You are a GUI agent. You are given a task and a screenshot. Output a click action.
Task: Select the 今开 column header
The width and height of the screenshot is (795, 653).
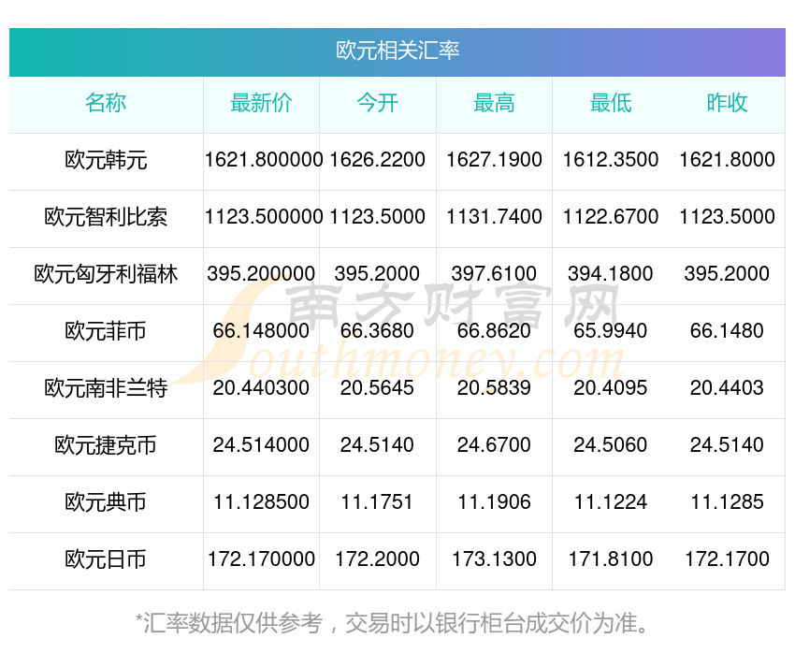[378, 103]
